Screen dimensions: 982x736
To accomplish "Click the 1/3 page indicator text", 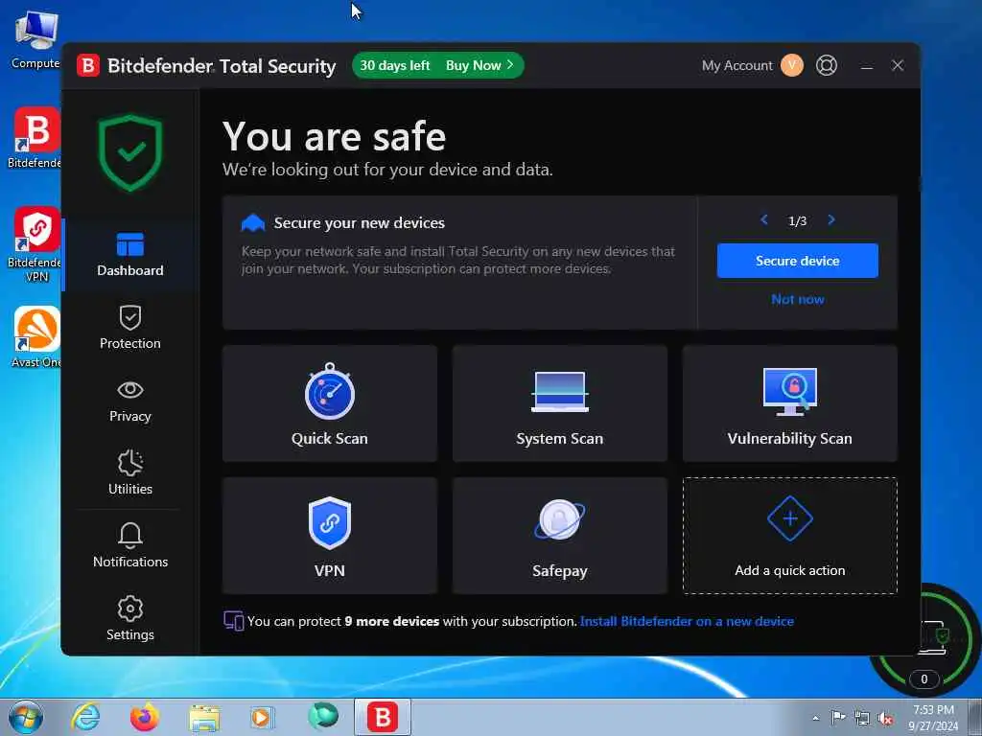I will coord(797,221).
